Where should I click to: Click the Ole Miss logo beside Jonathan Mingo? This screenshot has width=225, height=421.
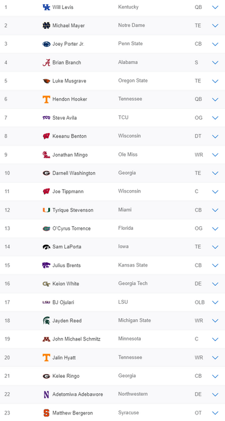coord(46,155)
